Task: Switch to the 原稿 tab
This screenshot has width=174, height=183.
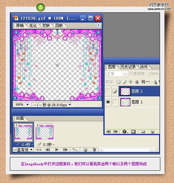Action: coord(20,26)
